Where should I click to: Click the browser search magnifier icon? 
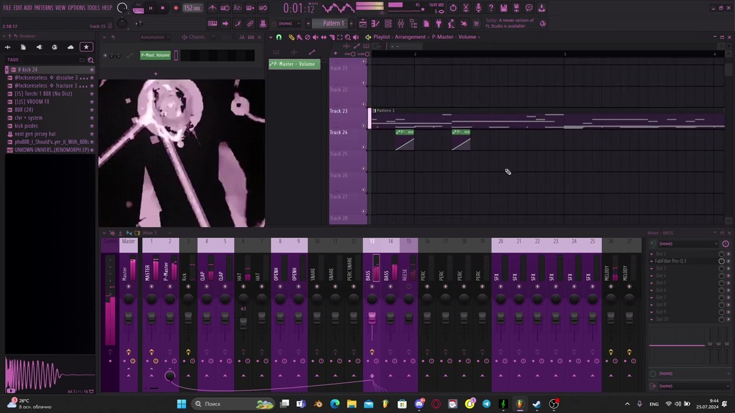click(91, 60)
